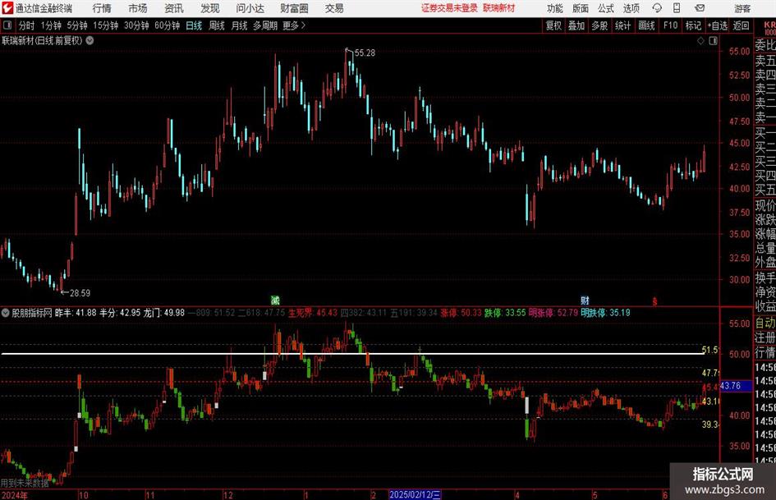776x500 pixels.
Task: Open the 市场 menu
Action: [x=138, y=8]
